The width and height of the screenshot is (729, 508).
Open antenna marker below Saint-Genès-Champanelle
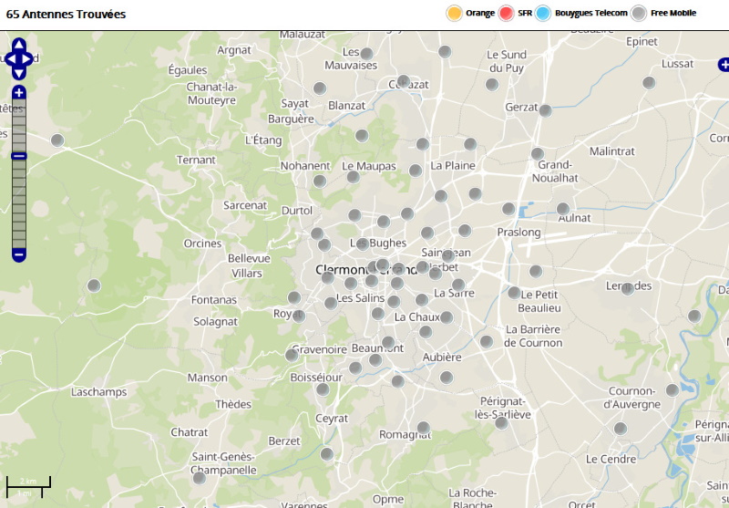tap(199, 478)
